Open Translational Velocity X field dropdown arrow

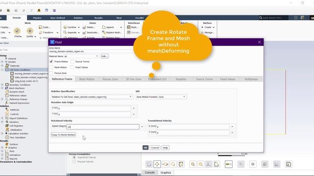[x=232, y=127]
